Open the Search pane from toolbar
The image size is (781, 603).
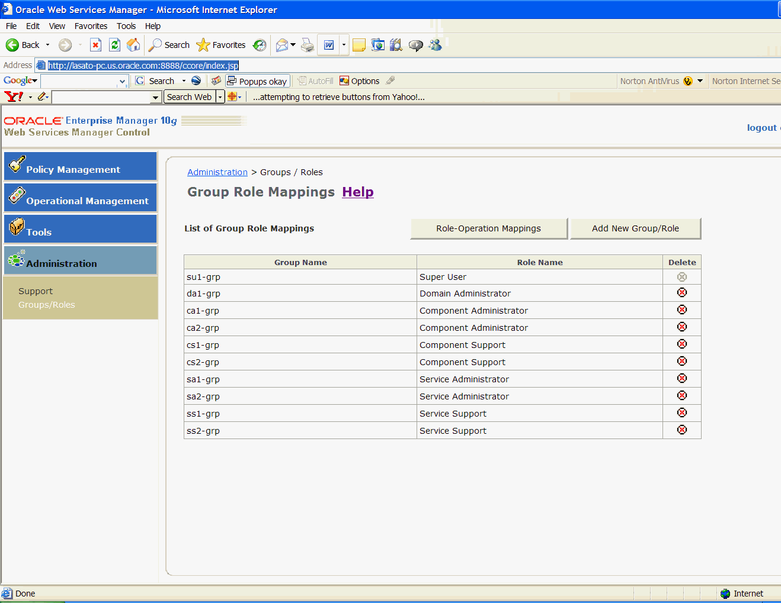click(x=169, y=45)
